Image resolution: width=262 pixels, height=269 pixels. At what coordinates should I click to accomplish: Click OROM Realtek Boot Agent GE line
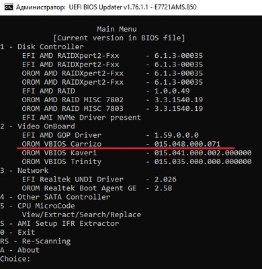(97, 188)
